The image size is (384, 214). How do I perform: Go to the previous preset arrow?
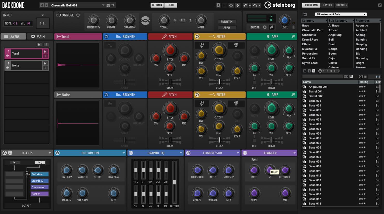pyautogui.click(x=42, y=5)
